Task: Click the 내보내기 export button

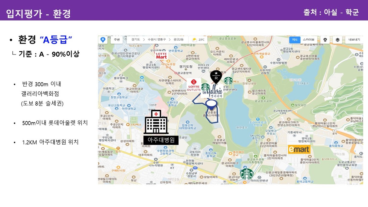Action: click(x=354, y=40)
